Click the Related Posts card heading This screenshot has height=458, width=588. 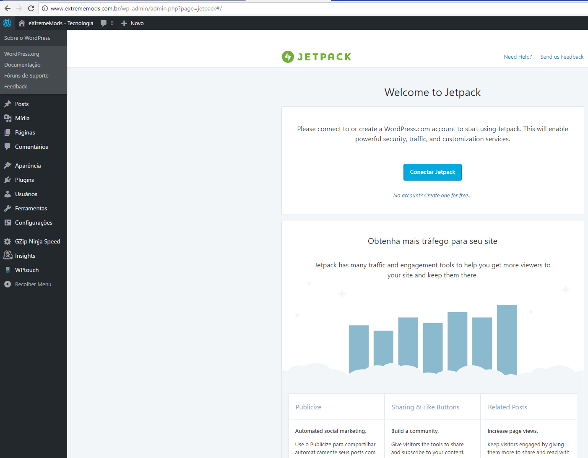tap(507, 407)
